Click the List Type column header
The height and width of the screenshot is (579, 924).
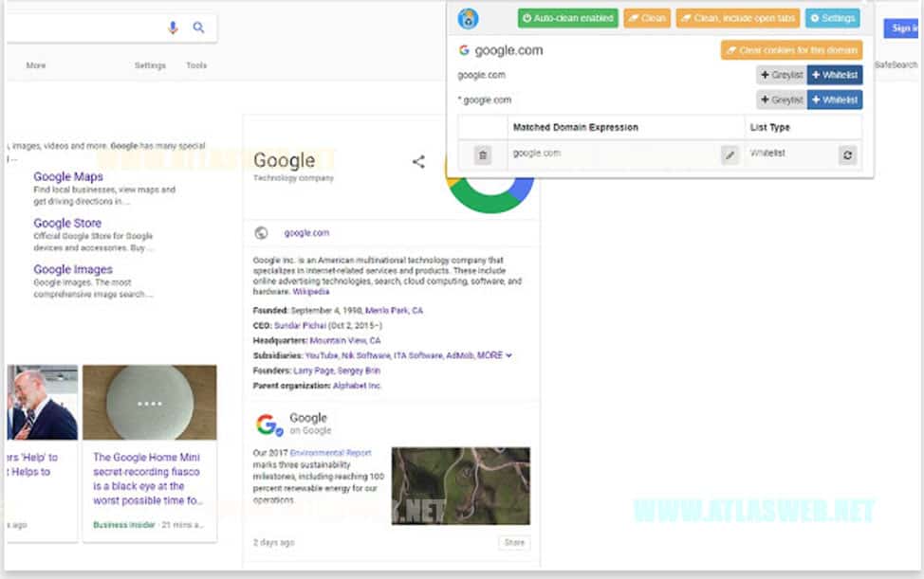pos(769,127)
